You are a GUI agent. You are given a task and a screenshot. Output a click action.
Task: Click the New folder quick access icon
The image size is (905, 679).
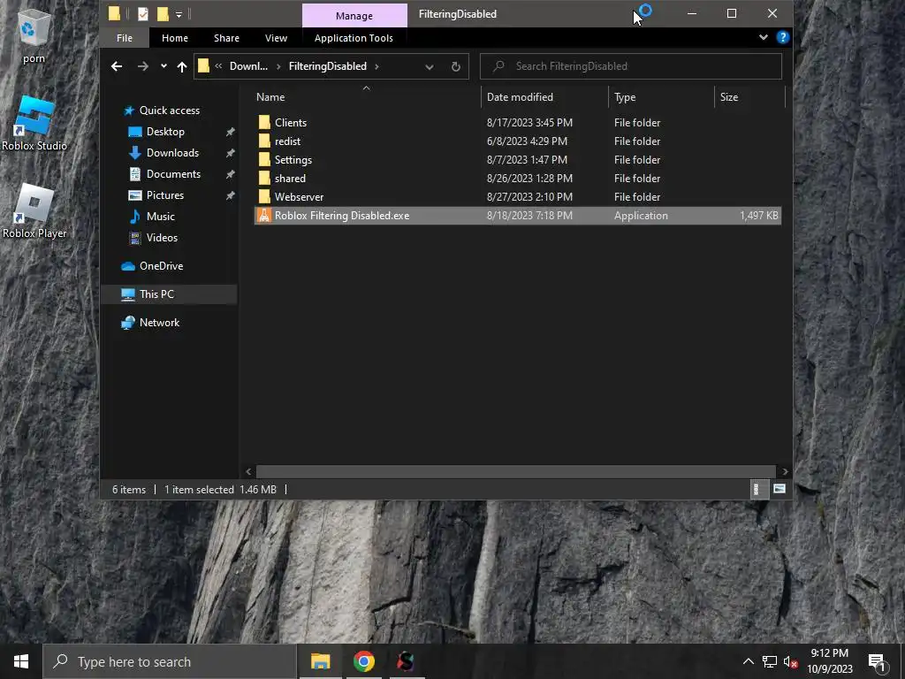(164, 14)
